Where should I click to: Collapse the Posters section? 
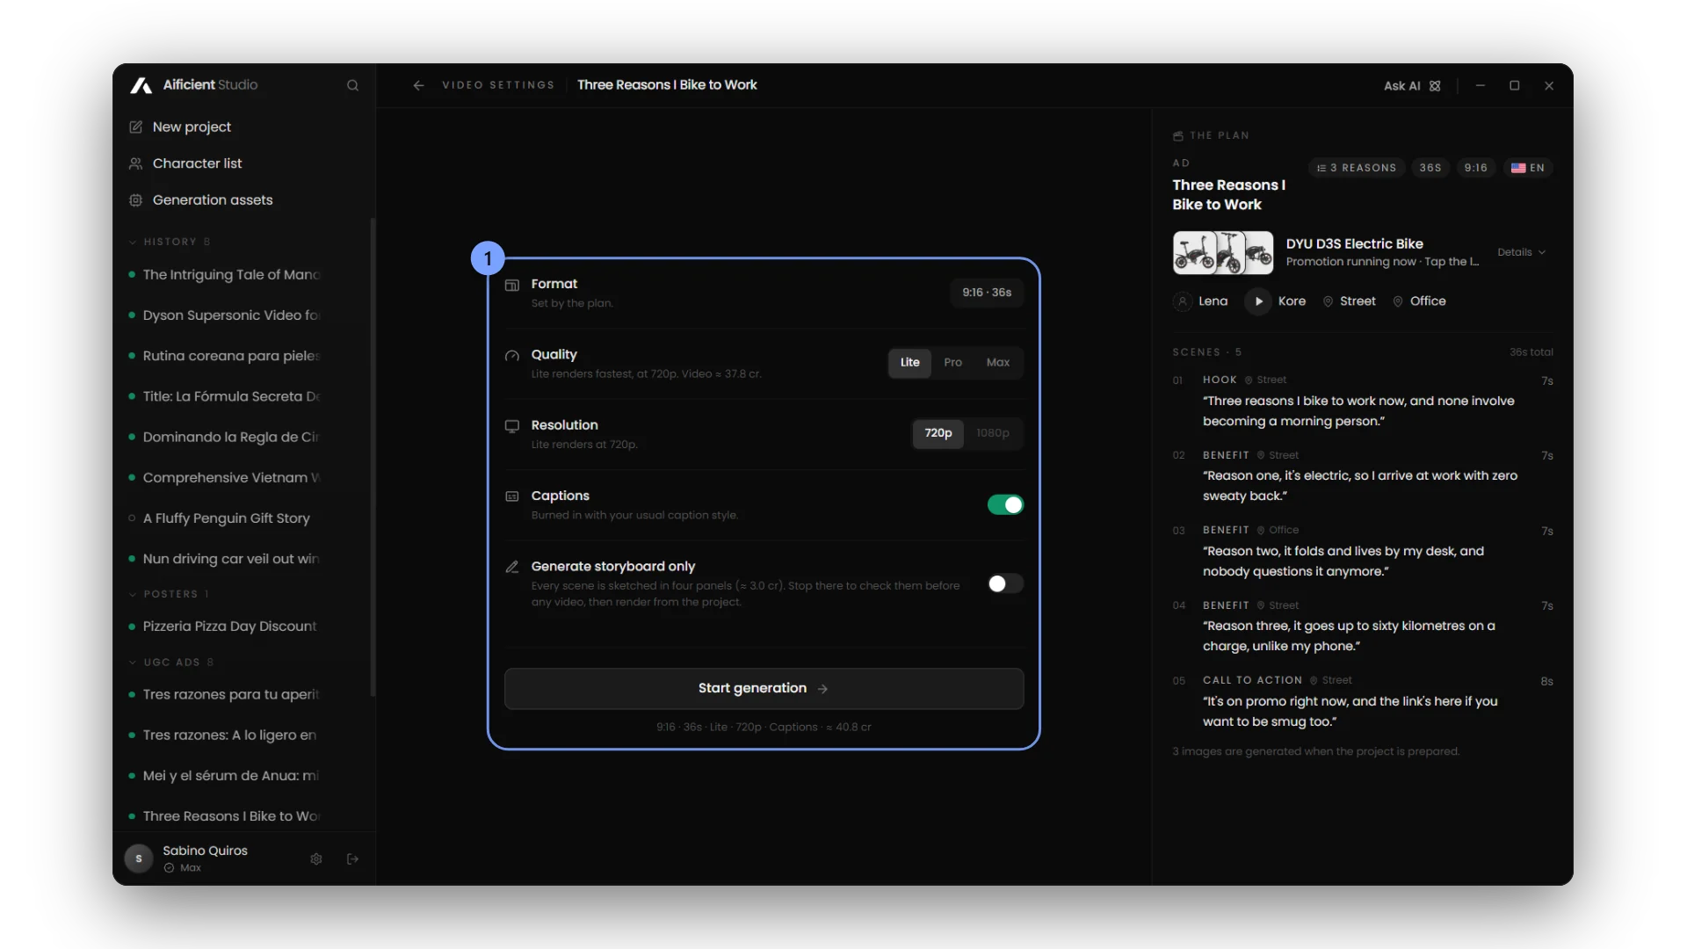tap(170, 594)
